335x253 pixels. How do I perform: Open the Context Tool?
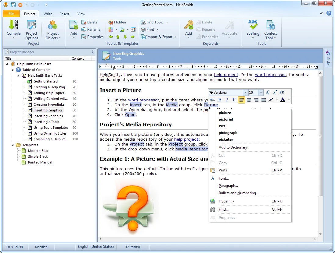coord(270,30)
